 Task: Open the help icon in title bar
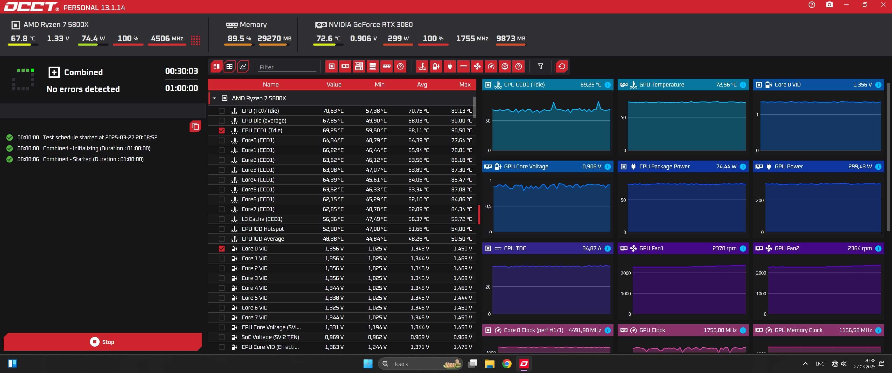click(812, 5)
